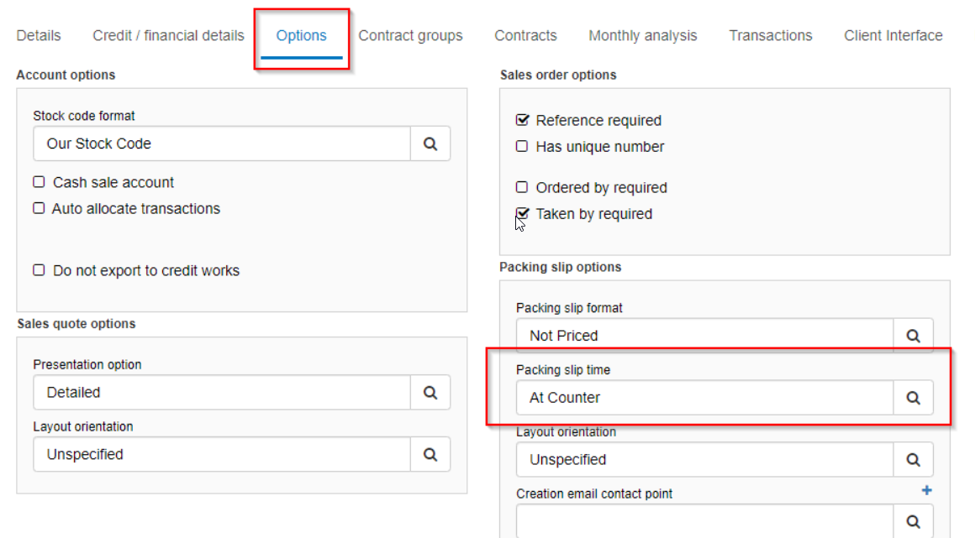Enable the Cash sale account checkbox
The width and height of the screenshot is (975, 538).
tap(40, 182)
